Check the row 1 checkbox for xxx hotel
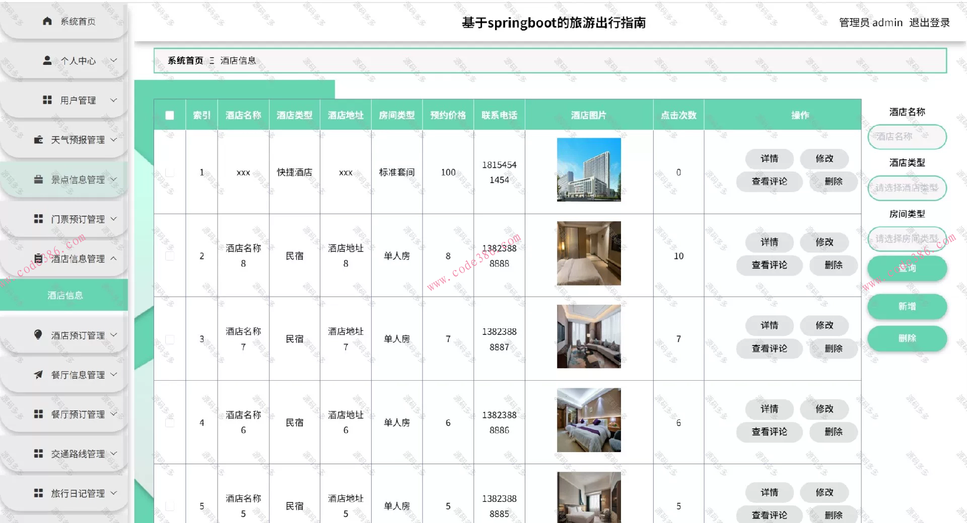This screenshot has height=523, width=967. [170, 172]
